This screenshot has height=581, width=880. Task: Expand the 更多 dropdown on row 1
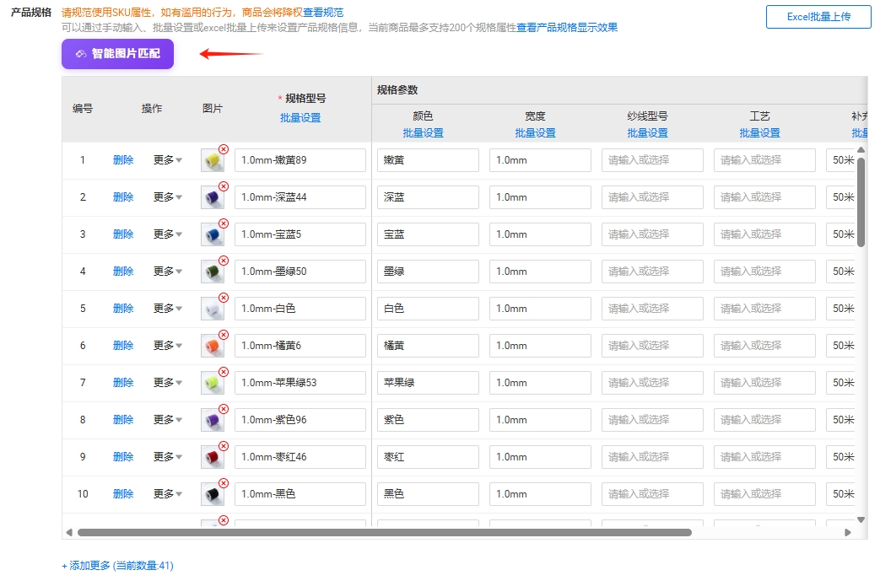[165, 159]
